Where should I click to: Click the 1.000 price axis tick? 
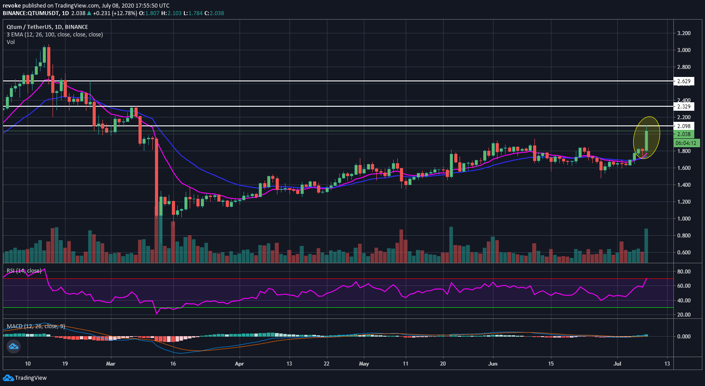pos(684,219)
